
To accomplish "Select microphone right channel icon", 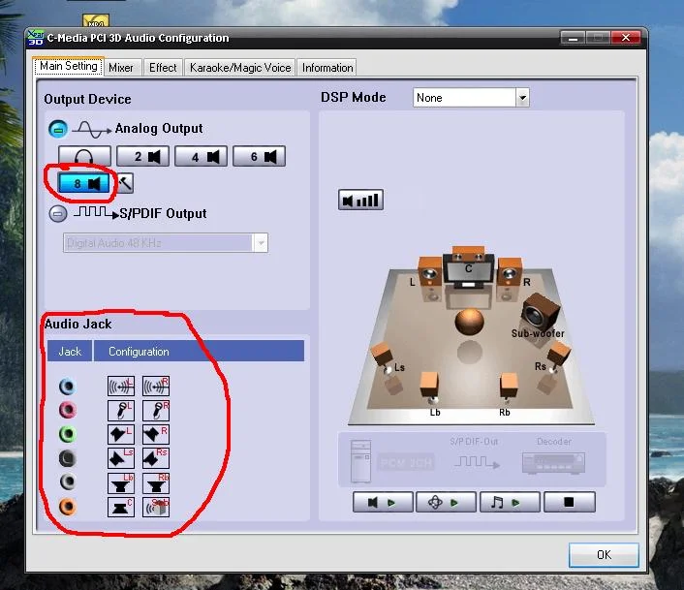I will tap(156, 411).
